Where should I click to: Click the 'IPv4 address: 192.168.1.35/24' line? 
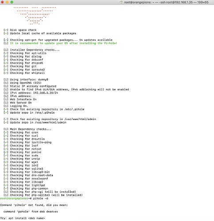[31, 93]
